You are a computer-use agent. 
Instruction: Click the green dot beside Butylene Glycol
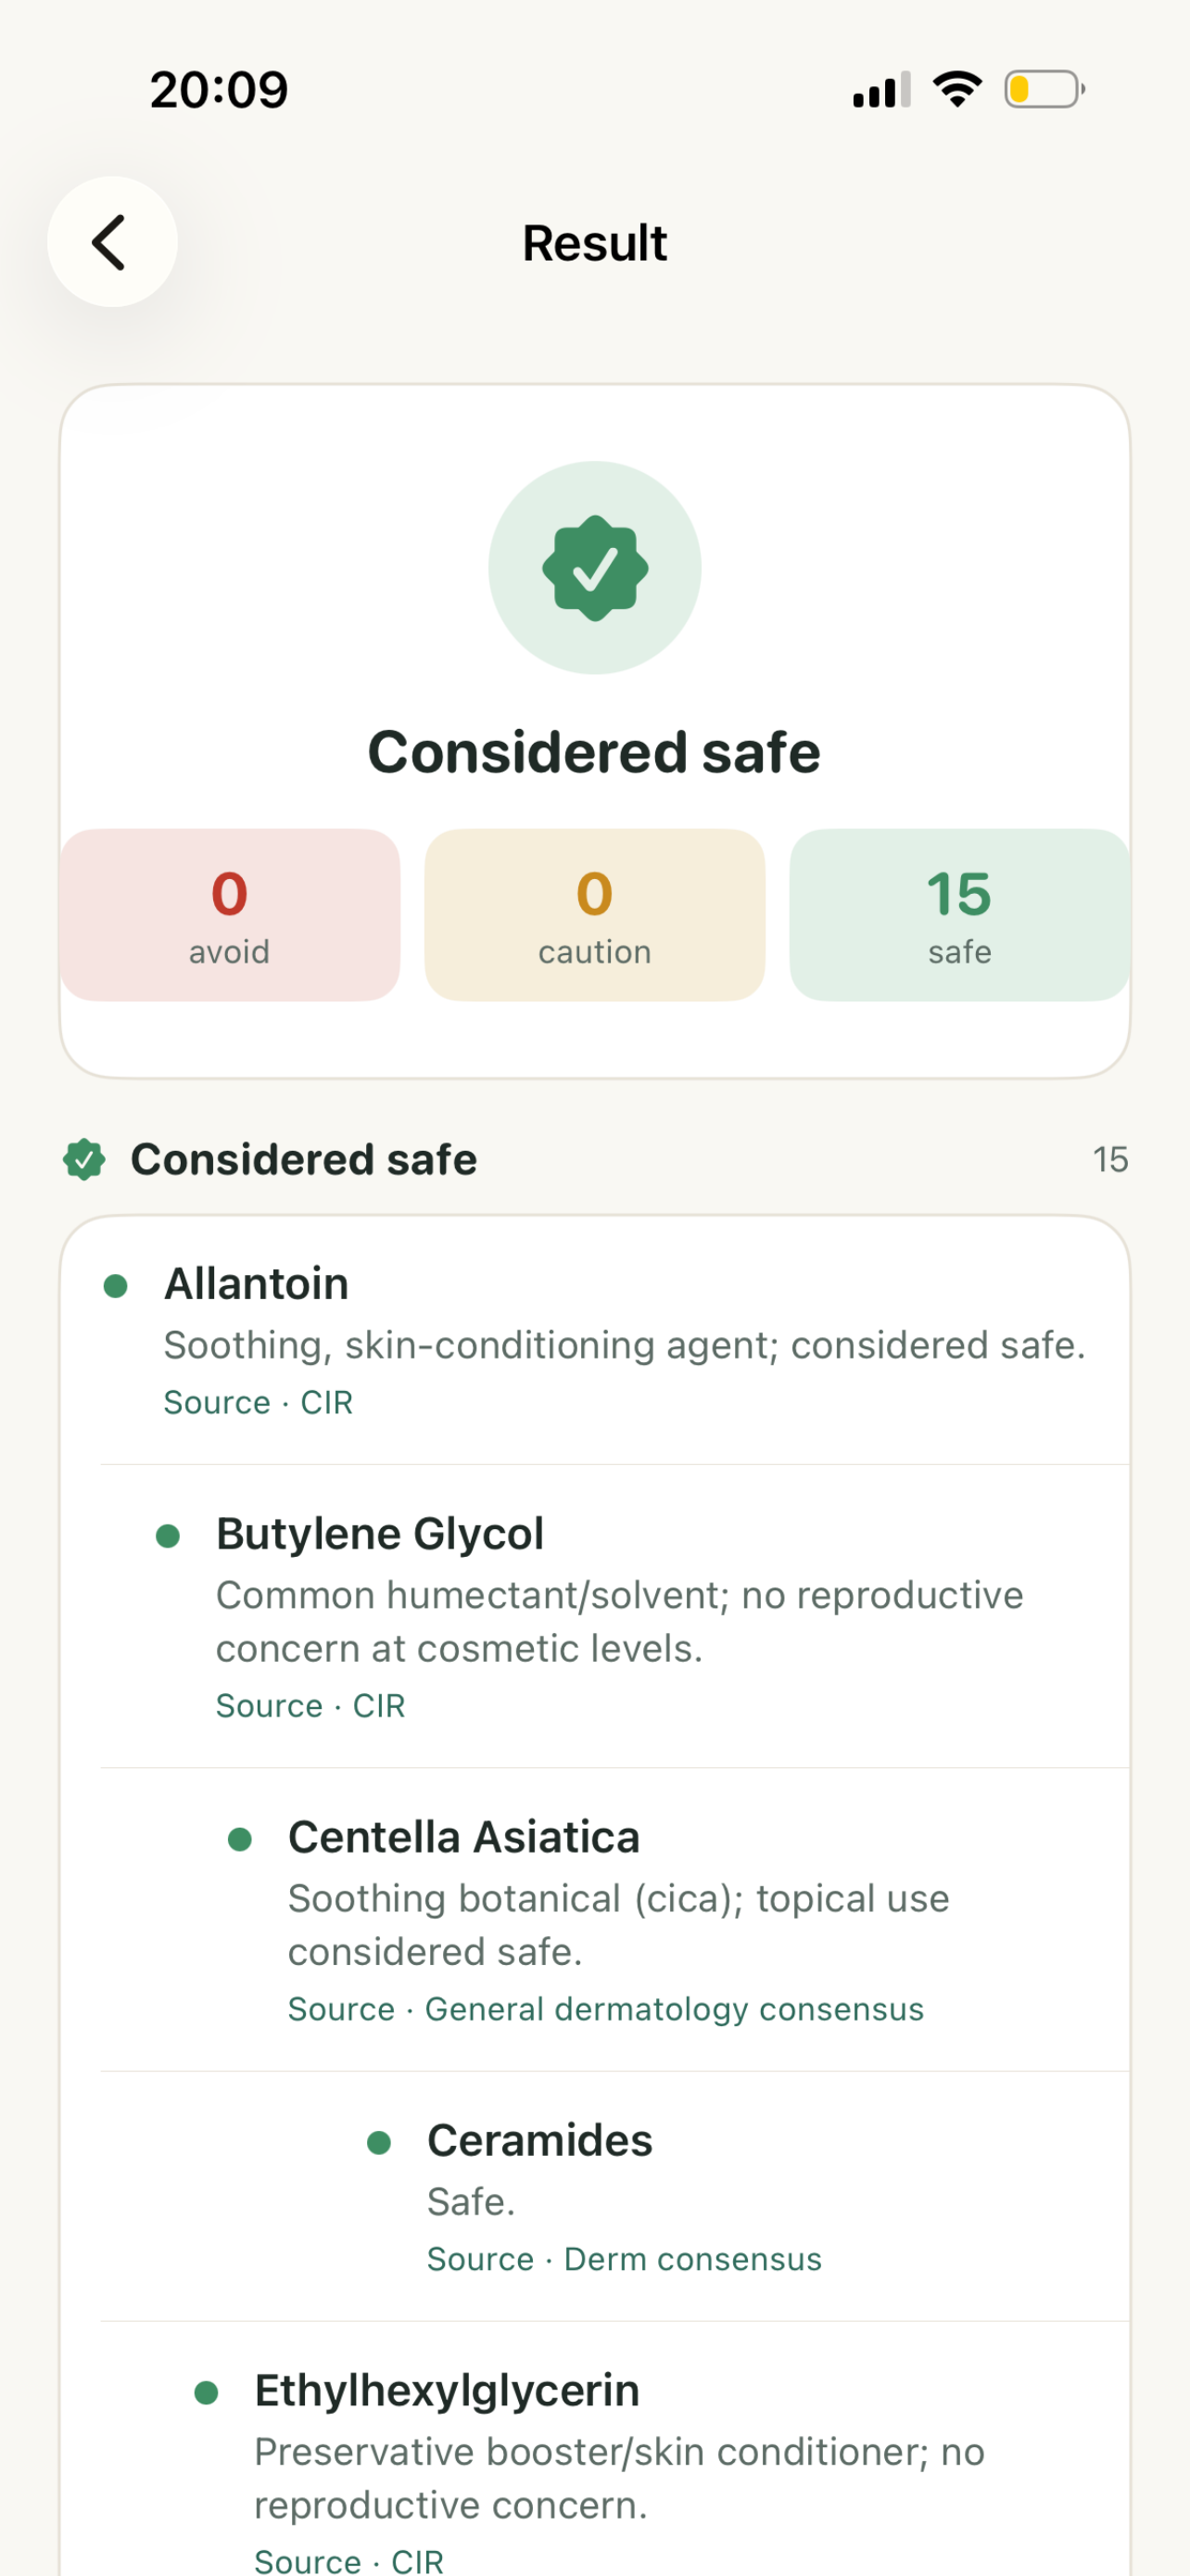coord(168,1536)
